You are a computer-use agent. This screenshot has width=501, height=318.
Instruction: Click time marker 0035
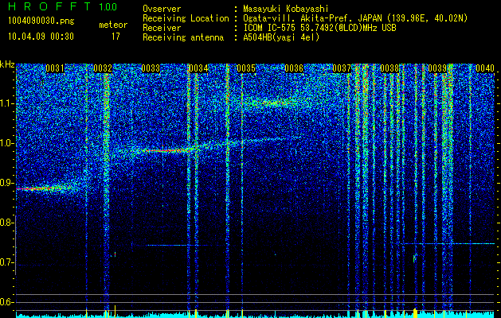(246, 68)
